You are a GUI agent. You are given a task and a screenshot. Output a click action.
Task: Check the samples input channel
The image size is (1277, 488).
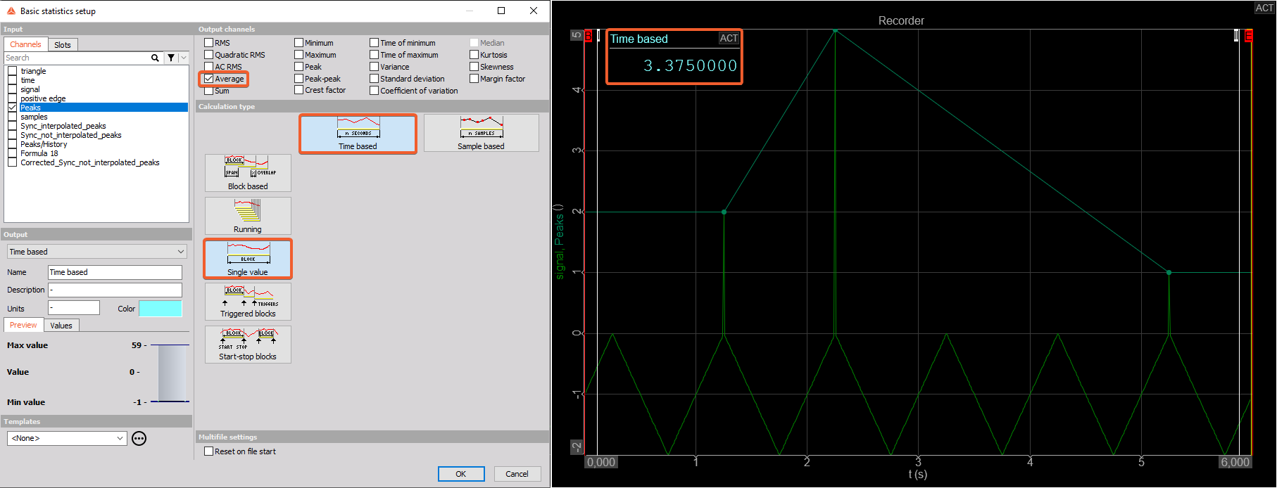(13, 117)
